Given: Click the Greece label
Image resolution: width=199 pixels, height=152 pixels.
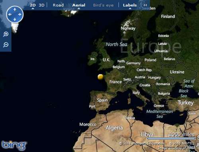Looking at the screenshot, I should click(x=159, y=106).
